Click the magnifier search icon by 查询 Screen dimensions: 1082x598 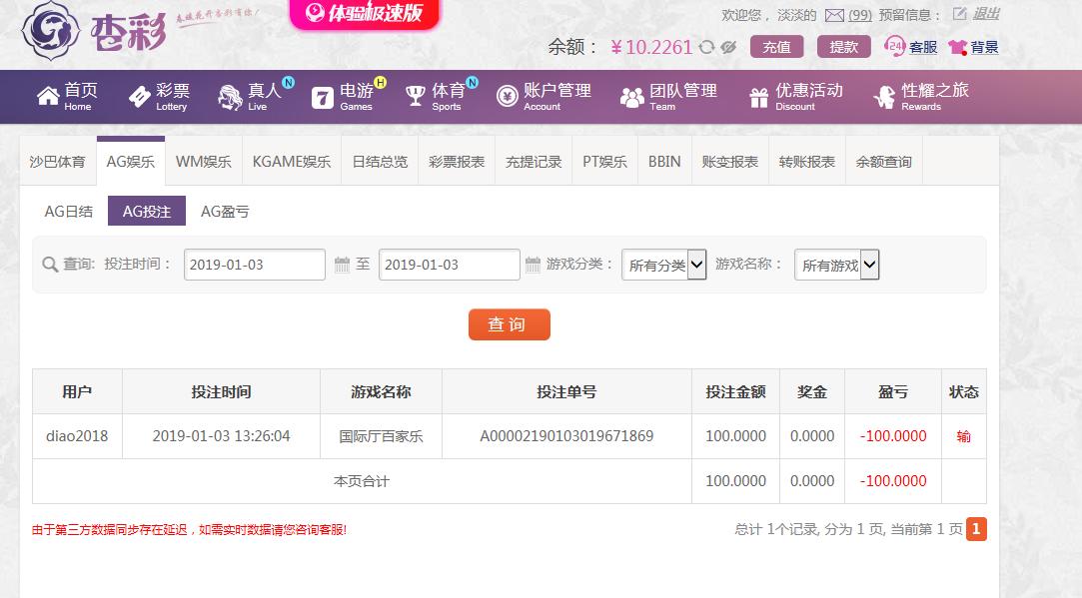tap(50, 265)
